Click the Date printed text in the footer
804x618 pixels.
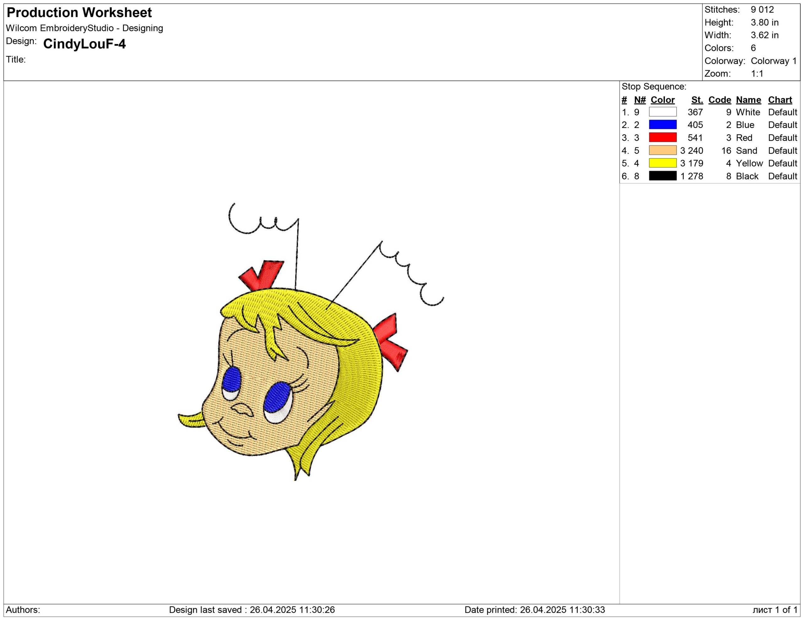534,610
